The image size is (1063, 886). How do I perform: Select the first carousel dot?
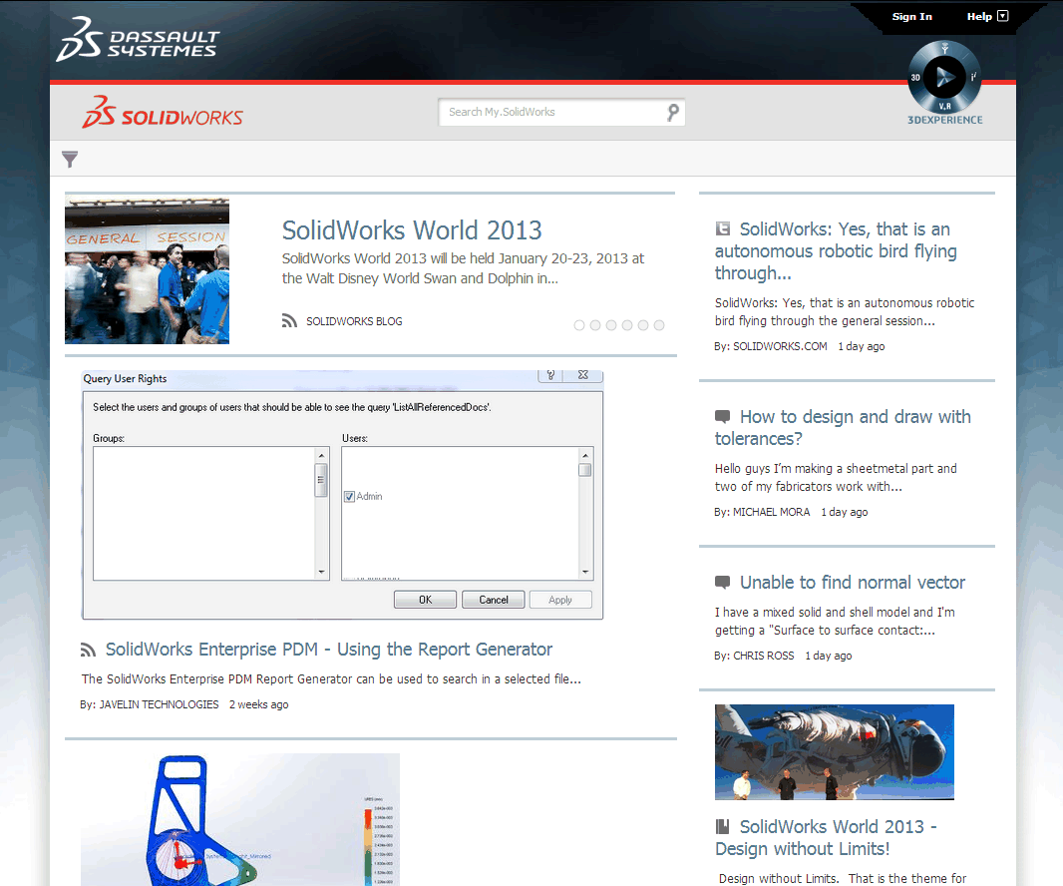579,325
